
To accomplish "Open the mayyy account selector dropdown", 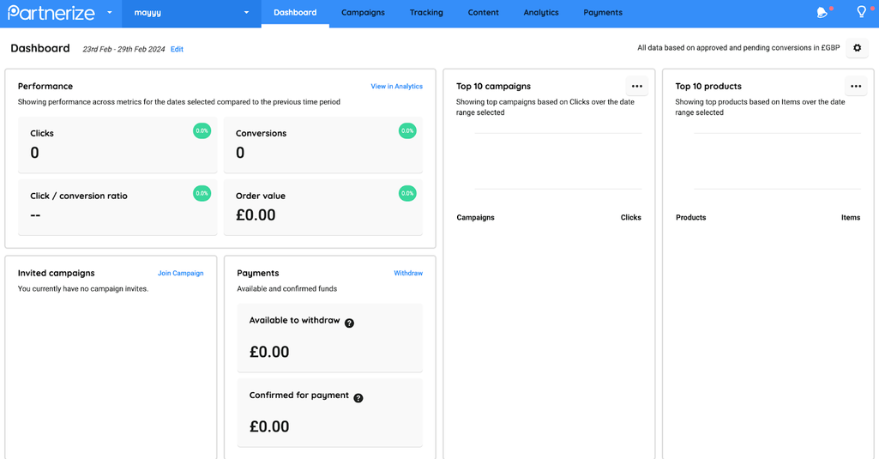I will (191, 13).
